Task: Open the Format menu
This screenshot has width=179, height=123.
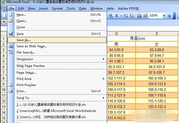Action: [57, 9]
